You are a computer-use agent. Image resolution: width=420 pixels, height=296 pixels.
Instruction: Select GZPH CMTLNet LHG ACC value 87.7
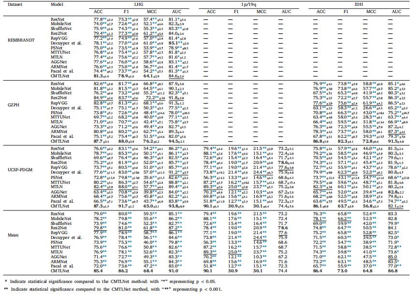[x=101, y=141]
